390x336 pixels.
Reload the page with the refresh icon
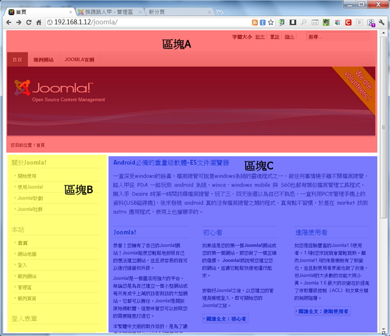[x=29, y=23]
